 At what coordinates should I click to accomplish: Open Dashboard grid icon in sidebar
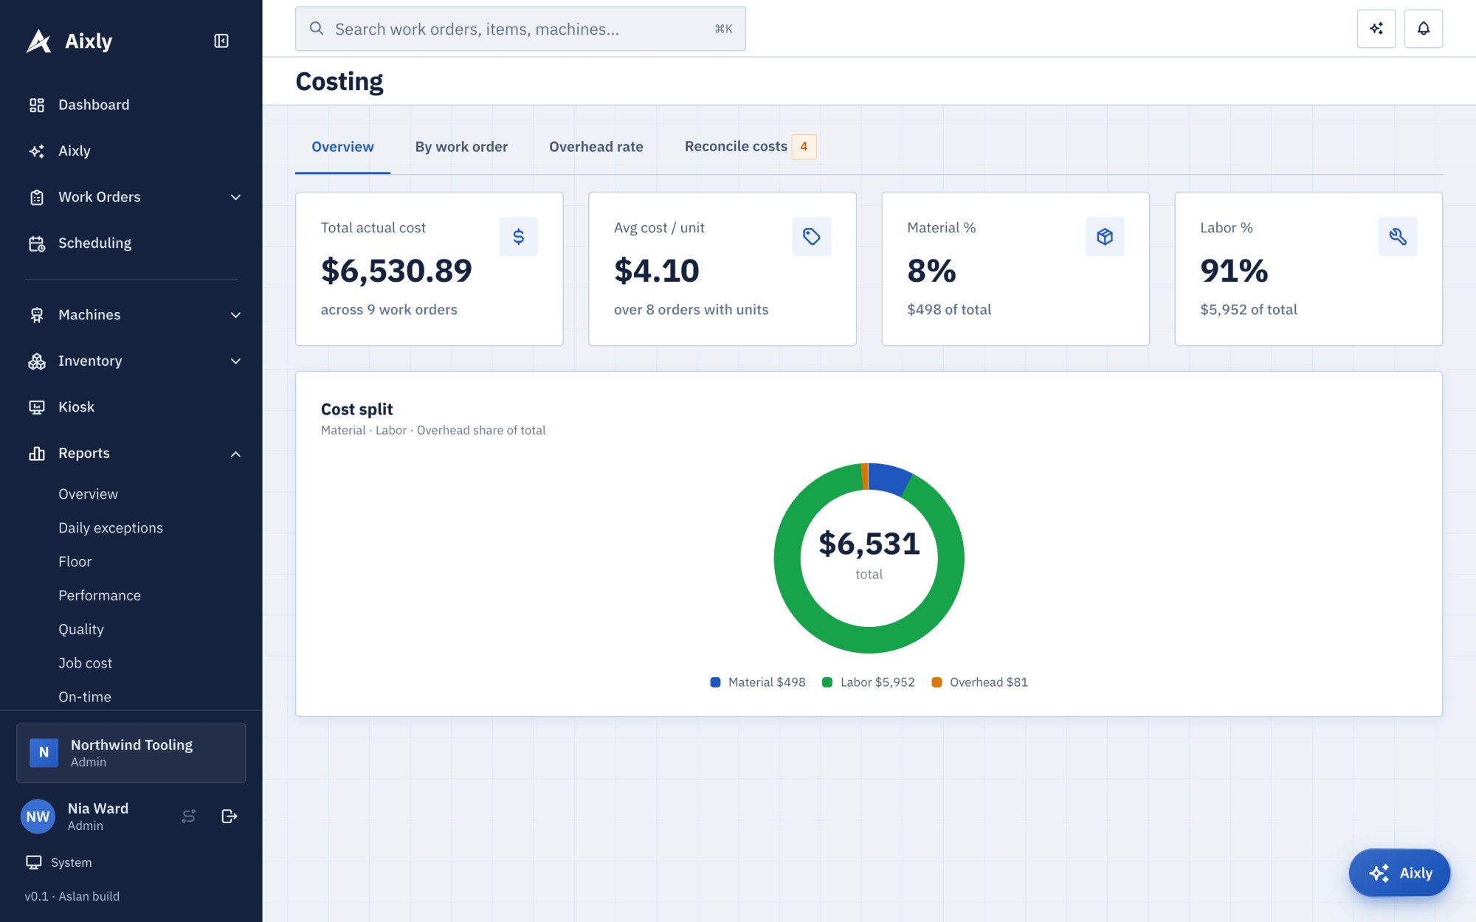[37, 105]
